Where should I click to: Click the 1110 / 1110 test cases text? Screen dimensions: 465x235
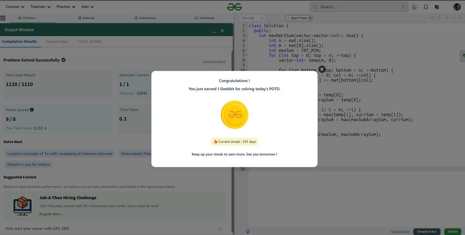click(19, 84)
